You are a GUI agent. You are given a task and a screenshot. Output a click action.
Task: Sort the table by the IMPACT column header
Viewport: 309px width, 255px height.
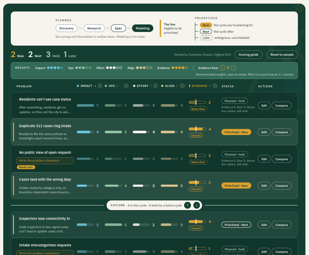tap(86, 86)
